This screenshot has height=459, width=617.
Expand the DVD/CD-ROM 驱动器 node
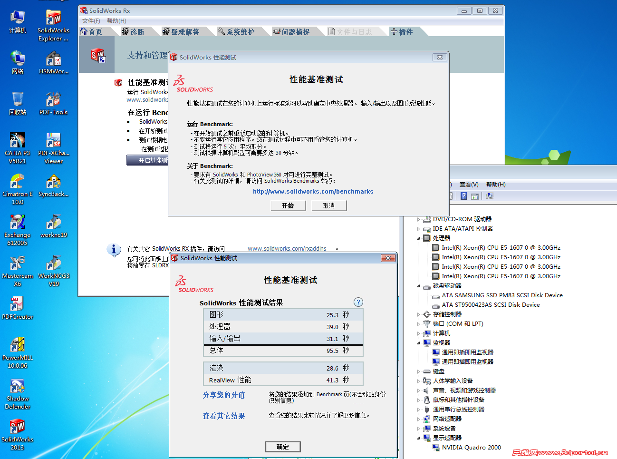419,219
